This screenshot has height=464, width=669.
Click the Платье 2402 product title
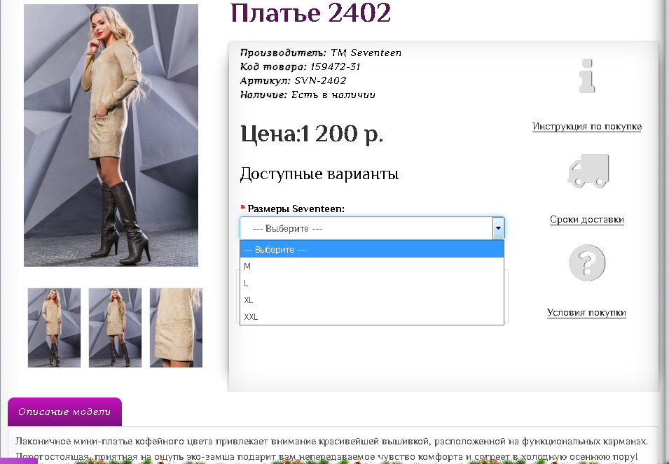[x=310, y=13]
